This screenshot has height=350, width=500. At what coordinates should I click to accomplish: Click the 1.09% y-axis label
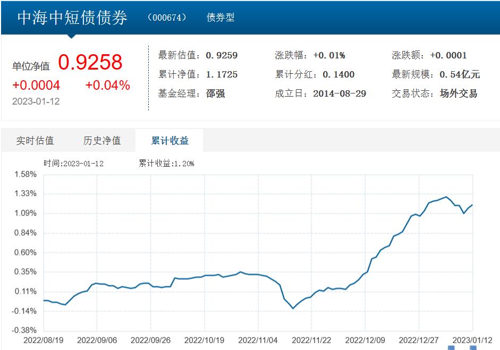[x=26, y=213]
